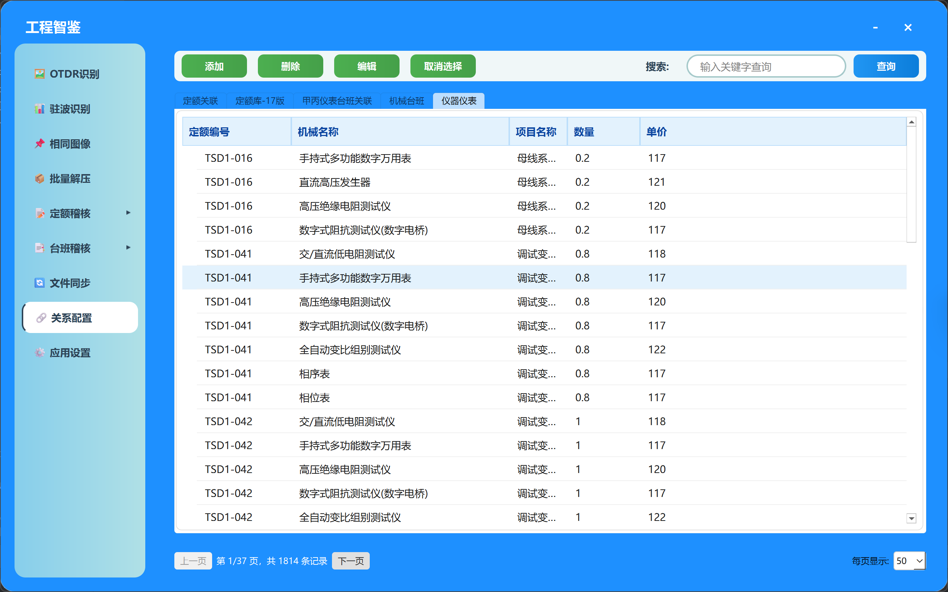Switch to the 定额库-17版 tab
The image size is (948, 592).
[260, 101]
